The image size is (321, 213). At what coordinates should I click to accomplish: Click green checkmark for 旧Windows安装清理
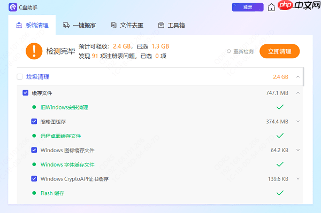280,107
